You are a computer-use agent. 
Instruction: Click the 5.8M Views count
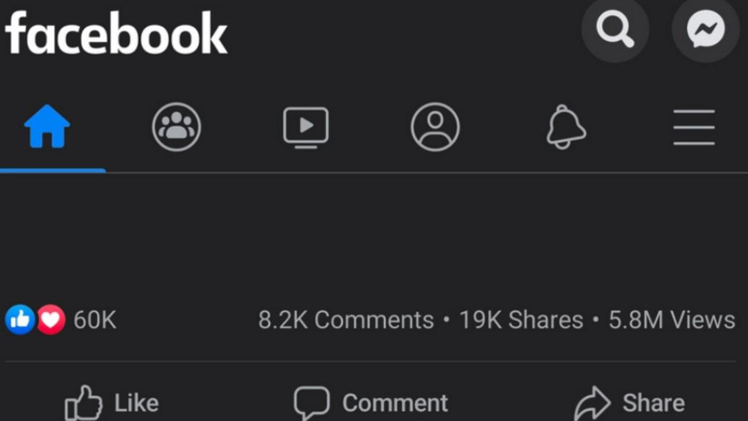click(x=672, y=320)
